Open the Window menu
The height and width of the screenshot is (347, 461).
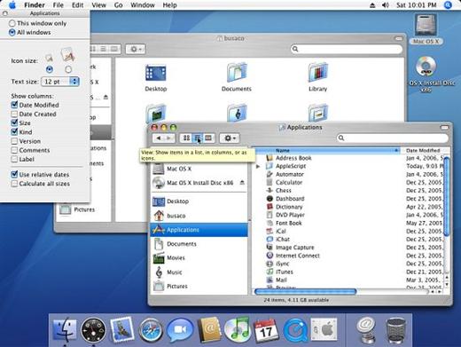point(143,5)
